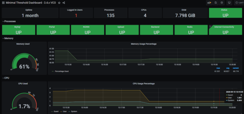Open Dashboard settings gear icon

pyautogui.click(x=222, y=3)
